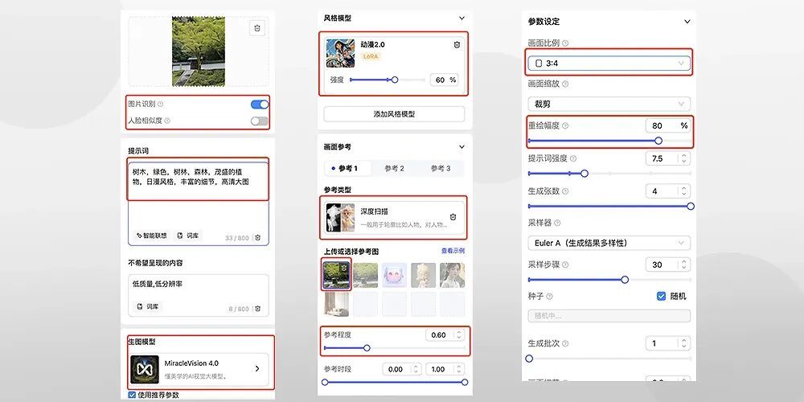Clear the negative prompt with its trash icon
This screenshot has width=804, height=402.
pos(257,308)
